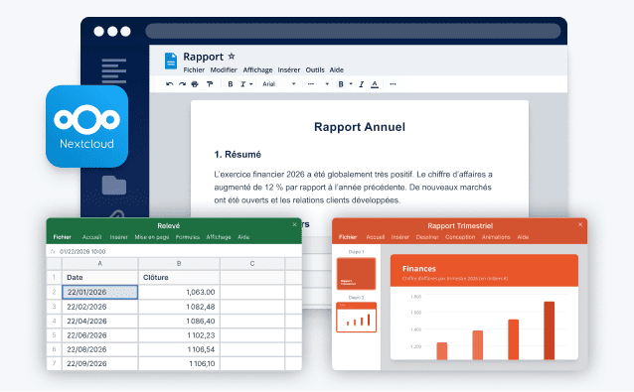Select Aide tab in Rapport Trimestriel window

(523, 237)
